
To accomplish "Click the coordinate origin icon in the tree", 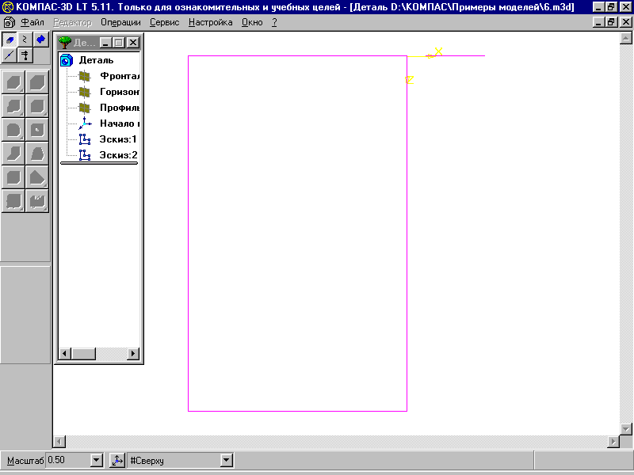I will click(x=85, y=123).
